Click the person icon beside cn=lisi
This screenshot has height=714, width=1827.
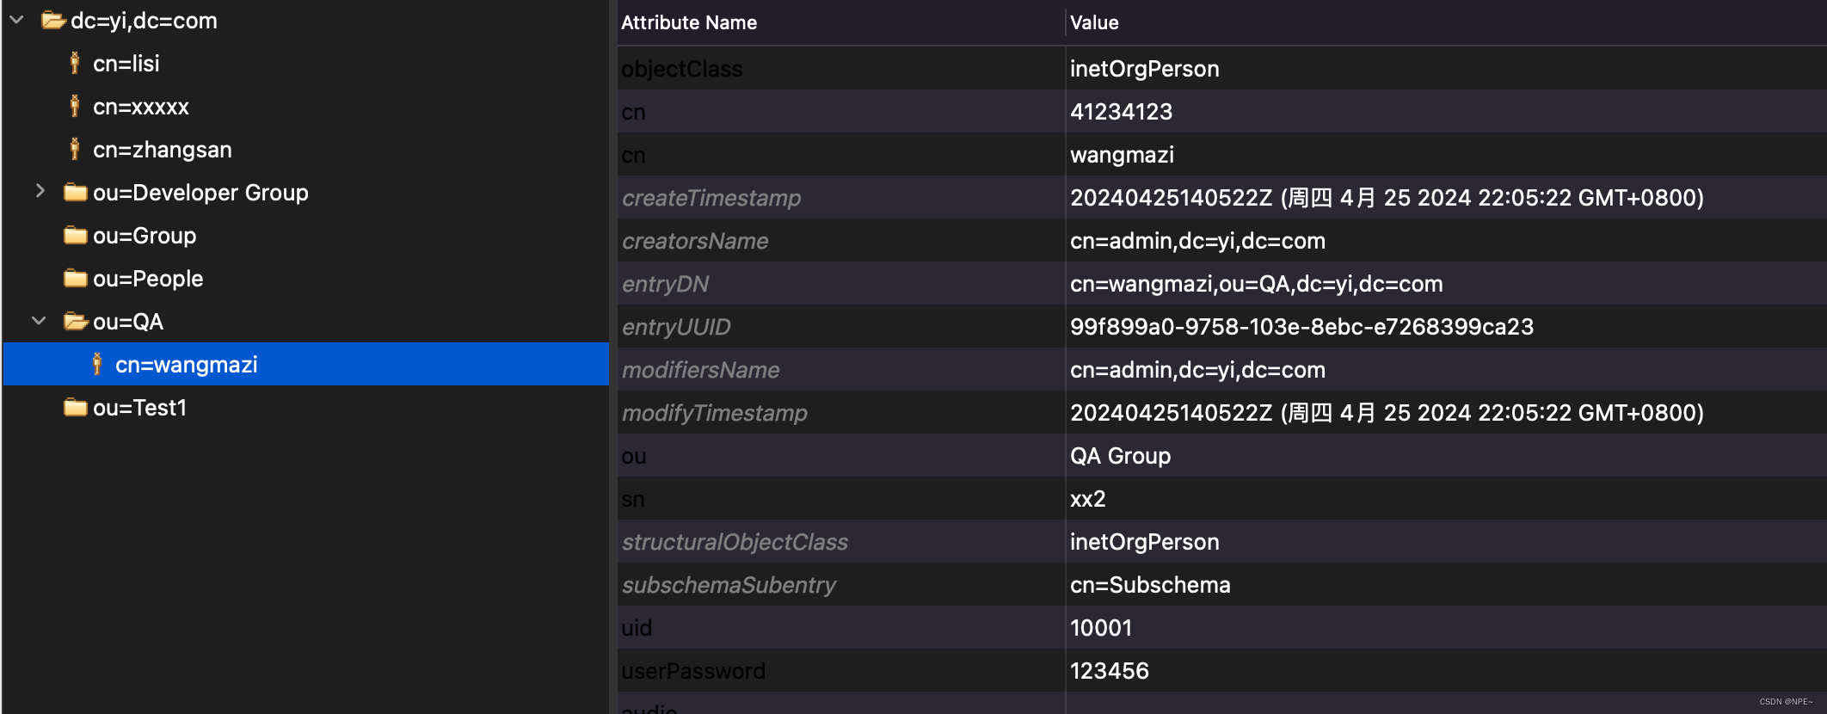[75, 63]
